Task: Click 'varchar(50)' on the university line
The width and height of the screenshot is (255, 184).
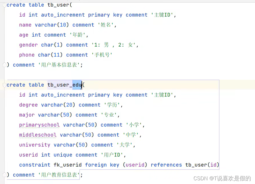Action: [x=71, y=145]
